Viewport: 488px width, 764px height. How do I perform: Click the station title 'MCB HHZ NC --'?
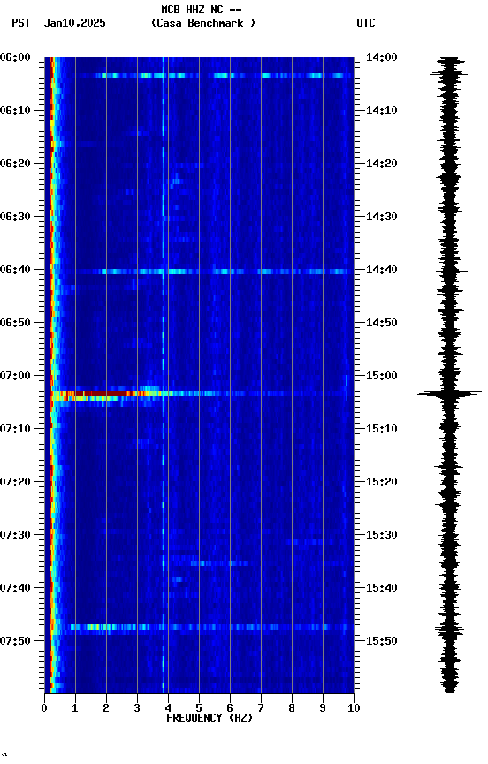tap(202, 10)
